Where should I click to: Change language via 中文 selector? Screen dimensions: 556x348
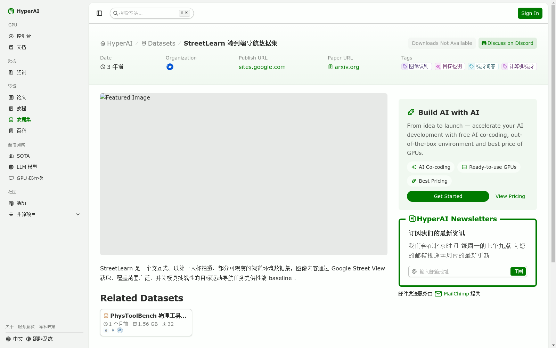pos(14,339)
